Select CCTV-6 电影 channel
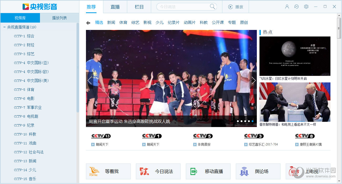The width and height of the screenshot is (342, 184). click(x=24, y=98)
